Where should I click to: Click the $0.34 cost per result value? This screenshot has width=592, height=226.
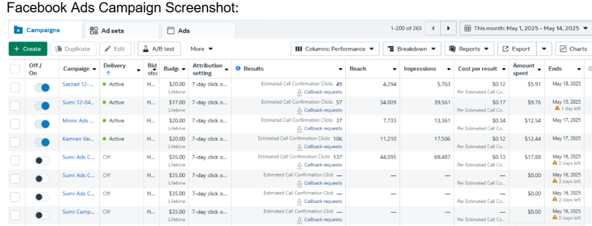(x=498, y=120)
